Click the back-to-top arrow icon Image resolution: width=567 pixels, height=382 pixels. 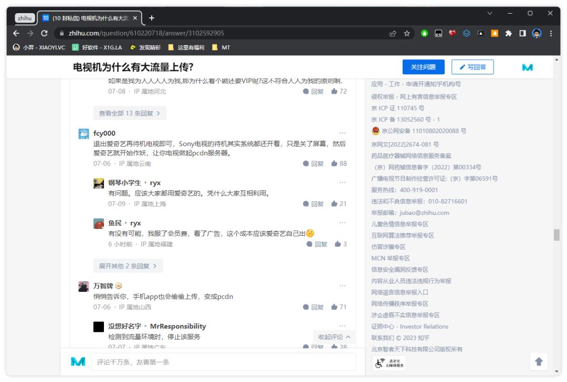pyautogui.click(x=538, y=361)
